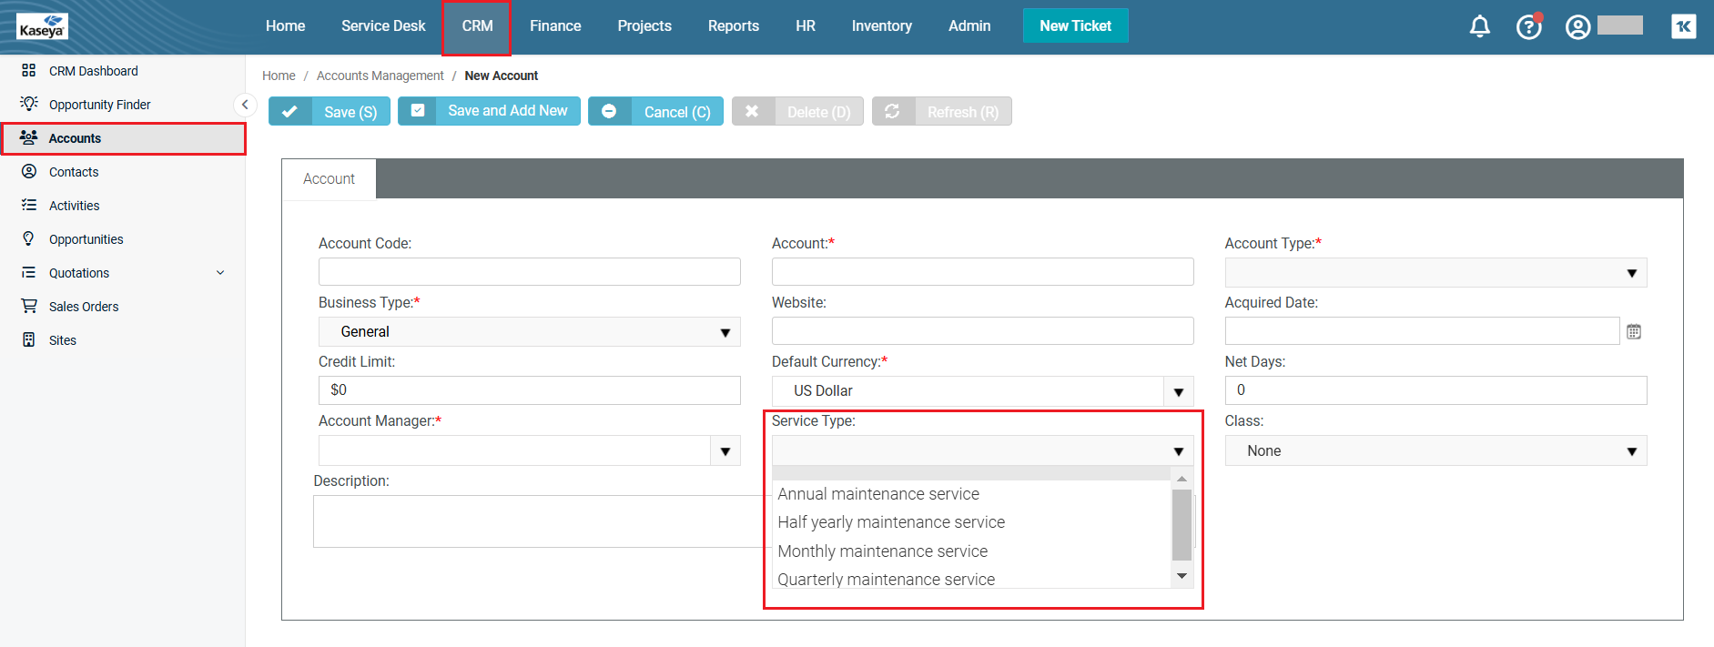The image size is (1714, 647).
Task: Open the help question mark icon
Action: click(x=1528, y=26)
